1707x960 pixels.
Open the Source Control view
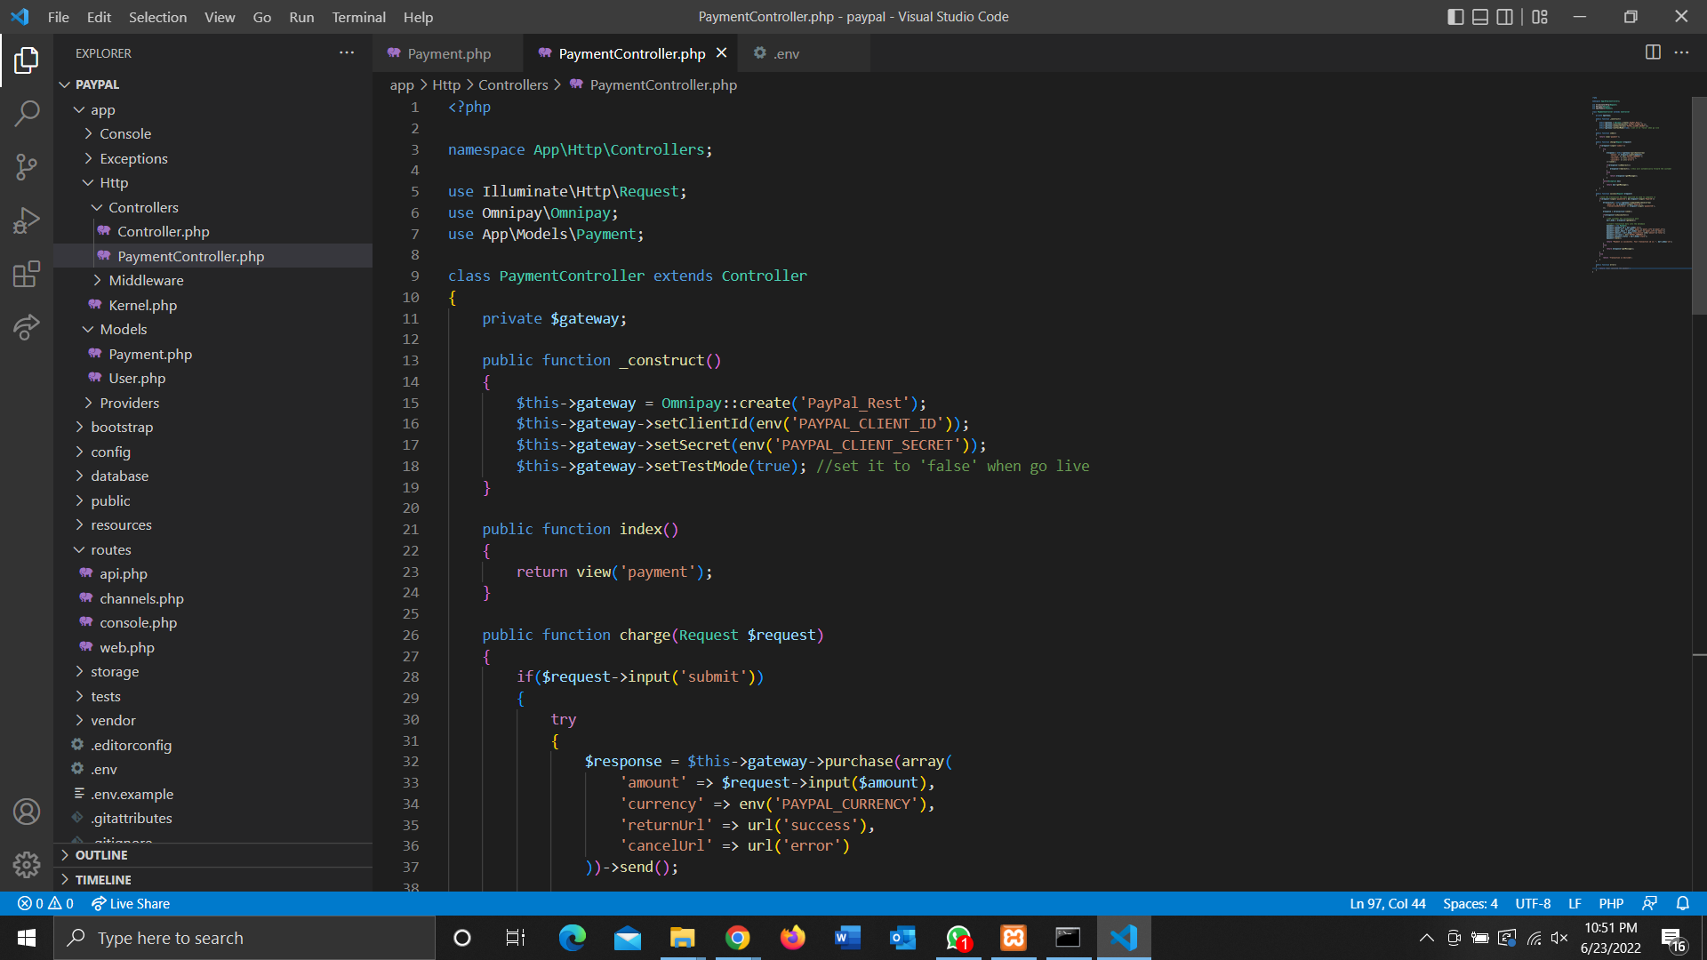27,166
